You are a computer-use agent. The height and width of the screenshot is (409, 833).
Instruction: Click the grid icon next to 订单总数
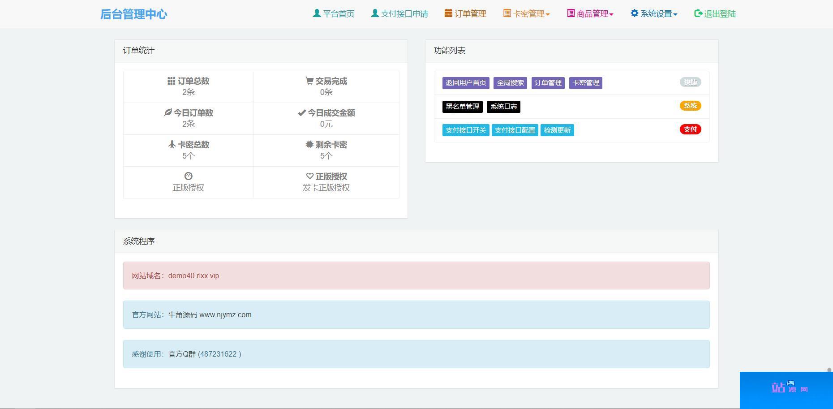(172, 81)
